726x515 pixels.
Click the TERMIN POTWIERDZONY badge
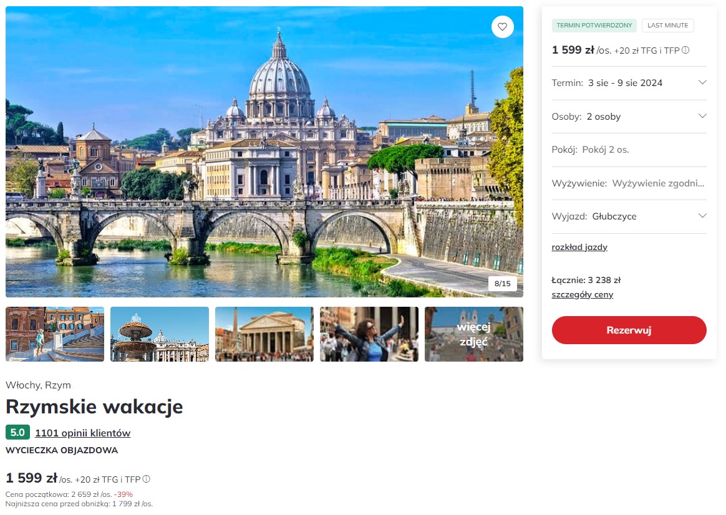(594, 26)
